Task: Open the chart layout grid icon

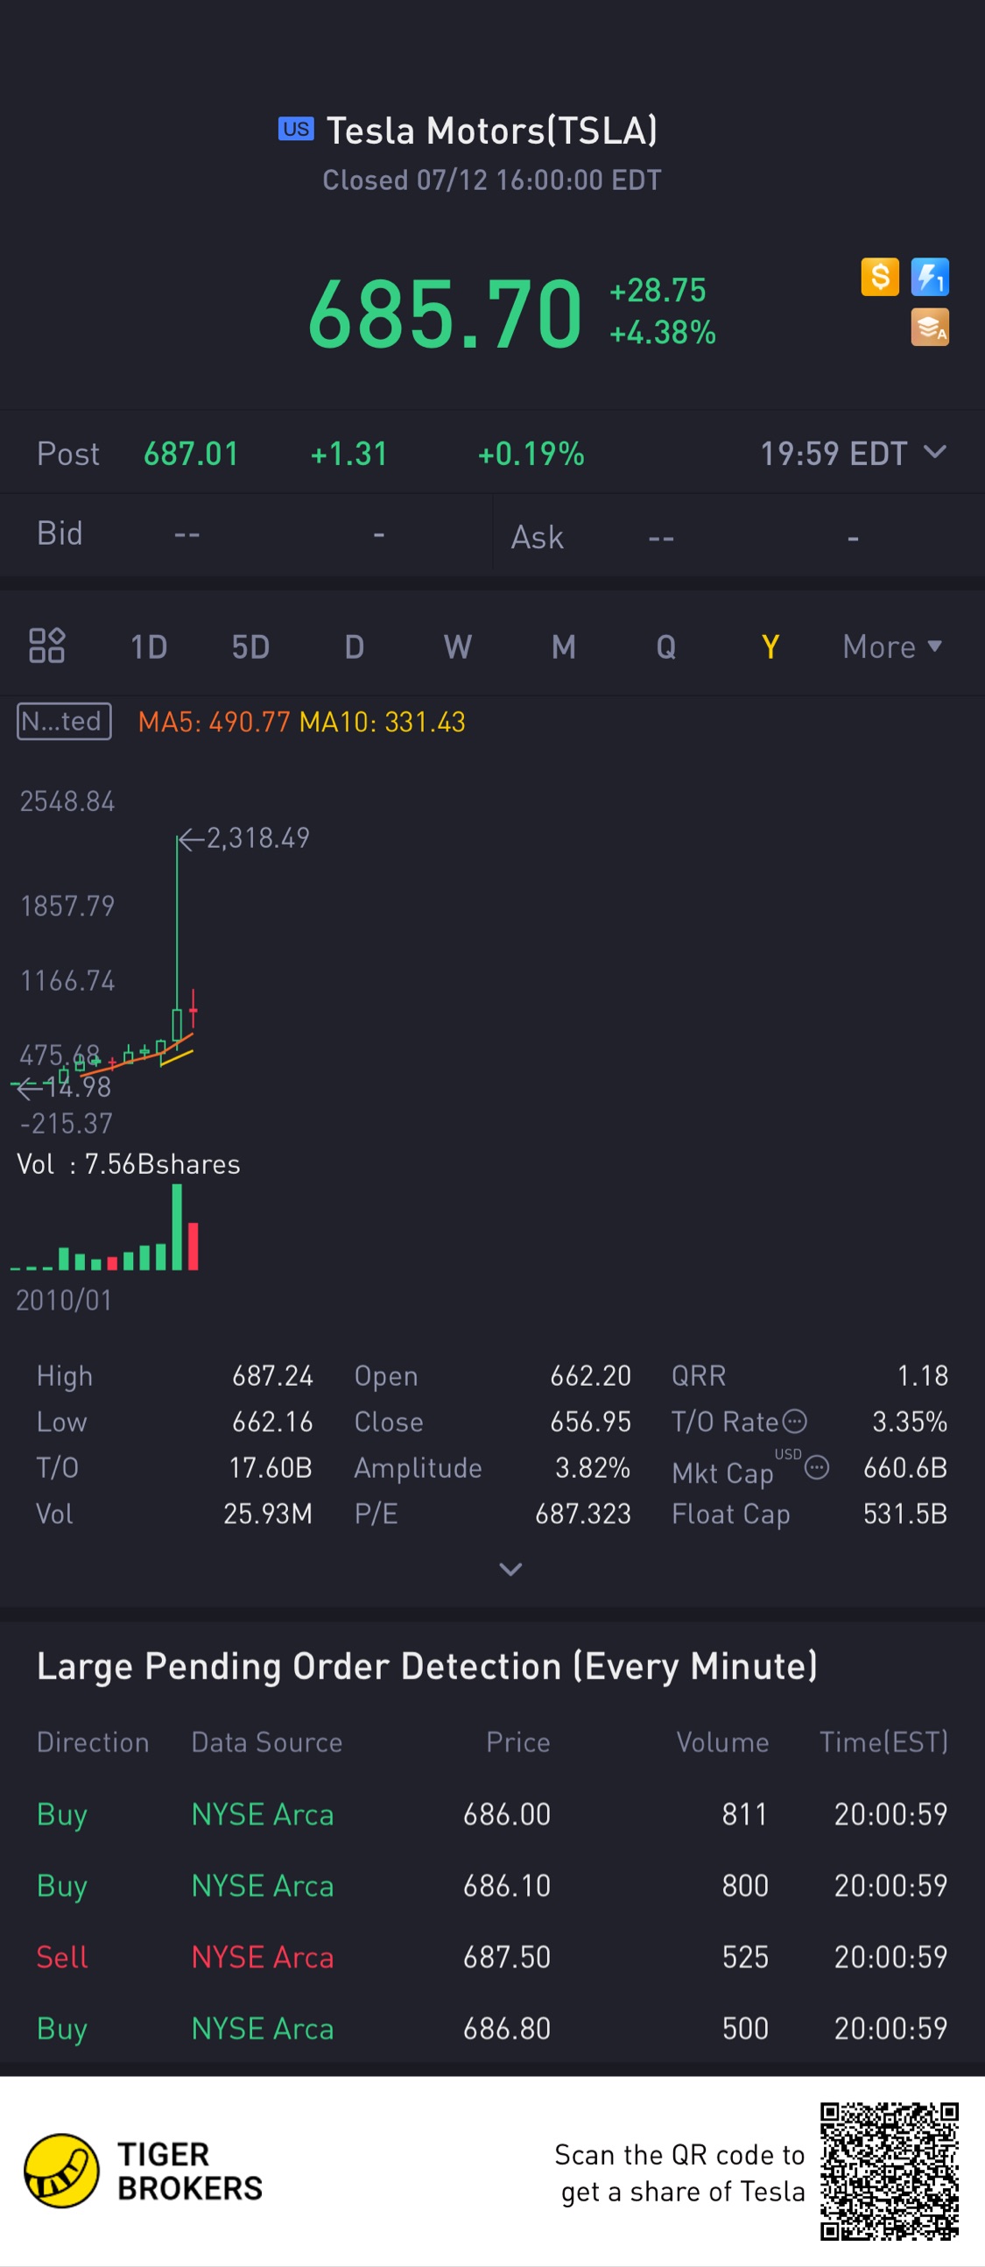Action: (46, 645)
